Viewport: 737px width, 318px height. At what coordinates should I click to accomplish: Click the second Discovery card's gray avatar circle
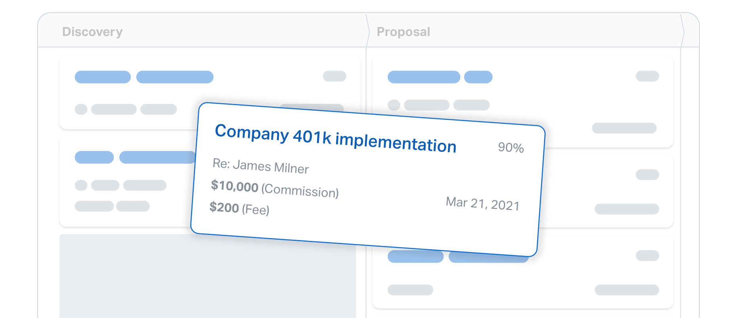[x=81, y=185]
